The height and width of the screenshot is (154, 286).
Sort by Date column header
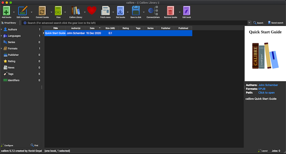[92, 28]
